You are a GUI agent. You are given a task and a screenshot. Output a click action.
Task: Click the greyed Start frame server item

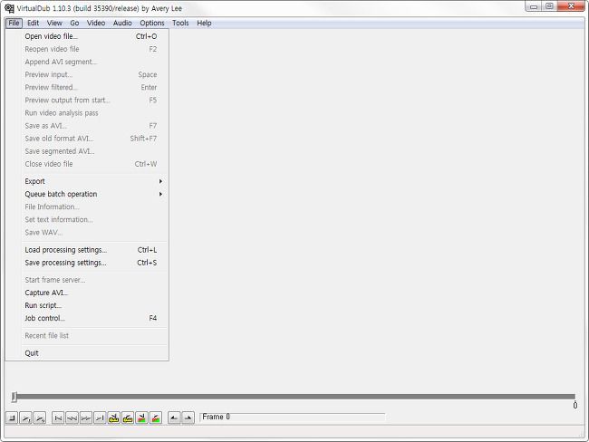click(x=87, y=280)
